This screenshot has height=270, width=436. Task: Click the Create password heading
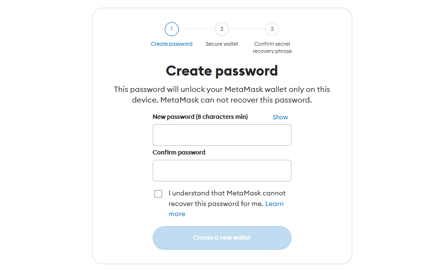[x=222, y=71]
